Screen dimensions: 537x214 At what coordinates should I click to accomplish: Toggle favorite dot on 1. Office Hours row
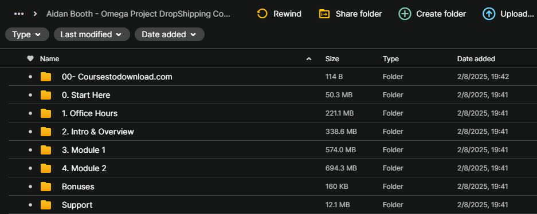click(x=30, y=113)
